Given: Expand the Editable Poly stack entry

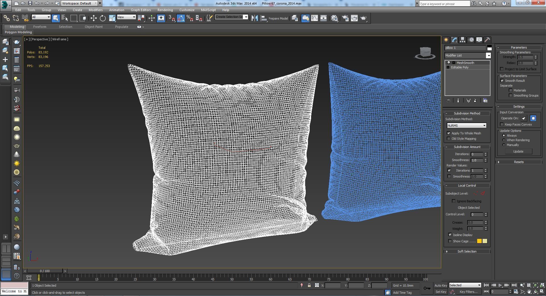Looking at the screenshot, I should [448, 67].
